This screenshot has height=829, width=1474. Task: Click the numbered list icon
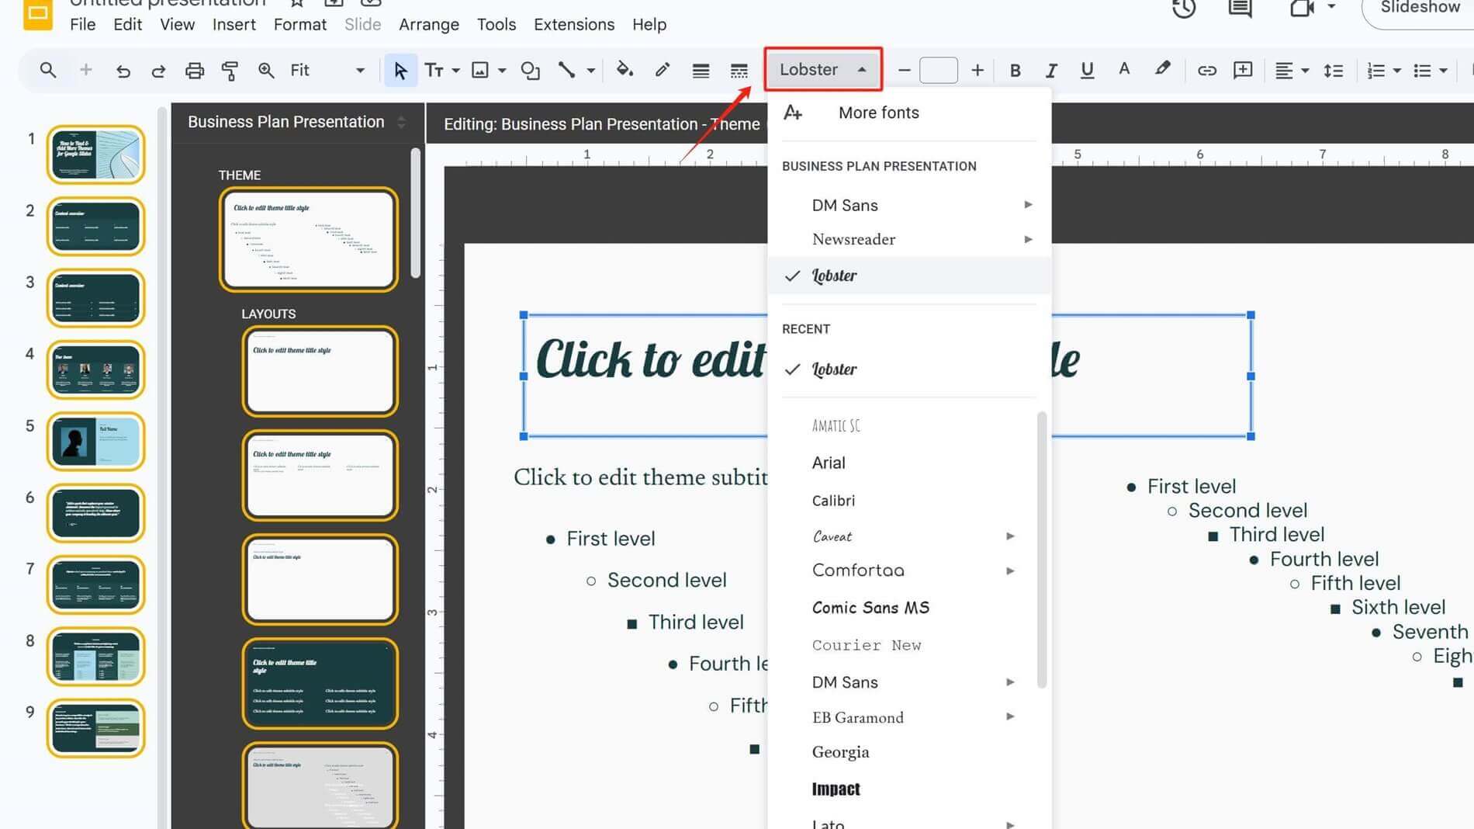point(1375,71)
